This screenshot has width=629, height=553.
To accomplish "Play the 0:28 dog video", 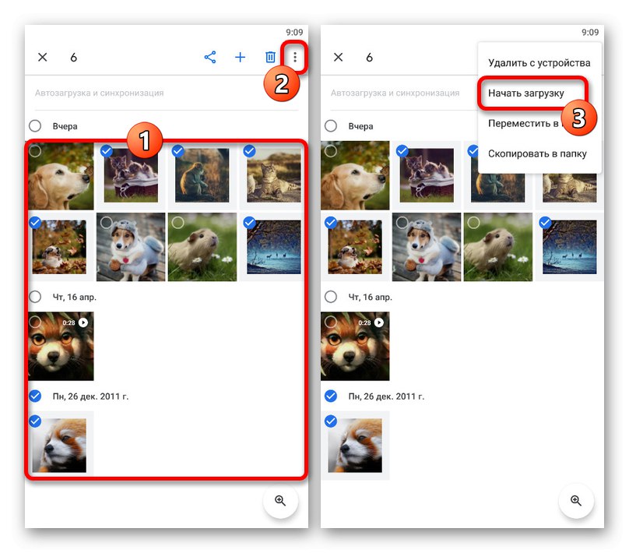I will click(84, 322).
